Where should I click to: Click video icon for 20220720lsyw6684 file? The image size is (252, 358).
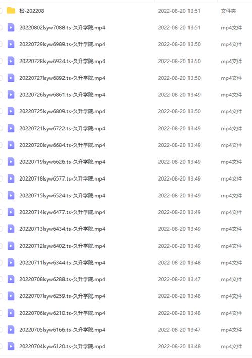click(x=11, y=145)
